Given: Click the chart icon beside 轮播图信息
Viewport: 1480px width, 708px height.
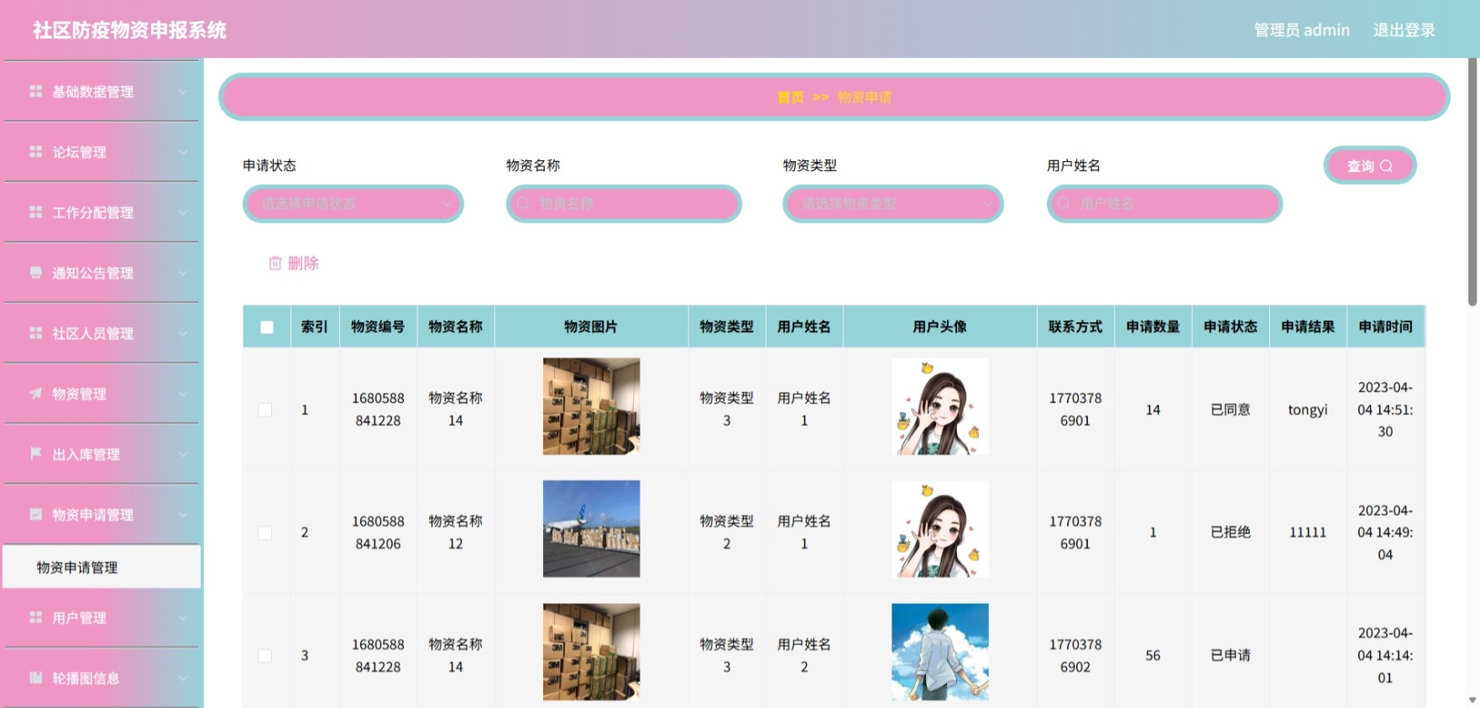Looking at the screenshot, I should coord(35,678).
